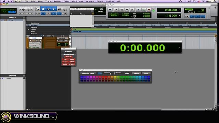Screen dimensions: 219x123
Task: Click the Record button in Transport
Action: 149,10
